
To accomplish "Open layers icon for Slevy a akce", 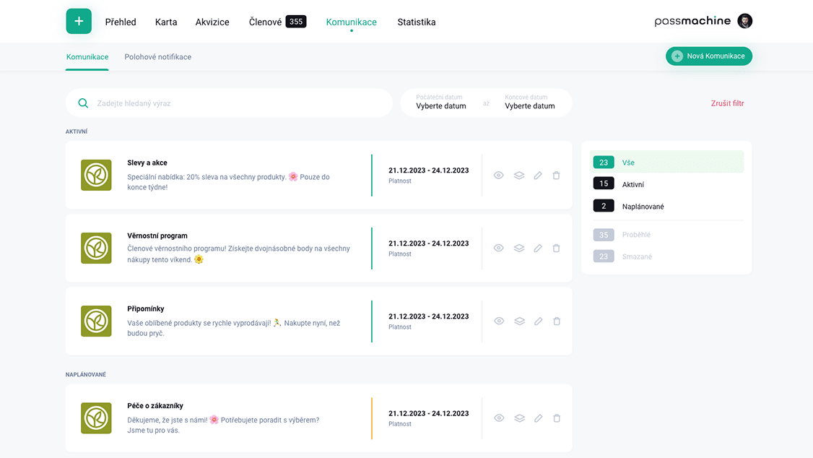I will [518, 176].
